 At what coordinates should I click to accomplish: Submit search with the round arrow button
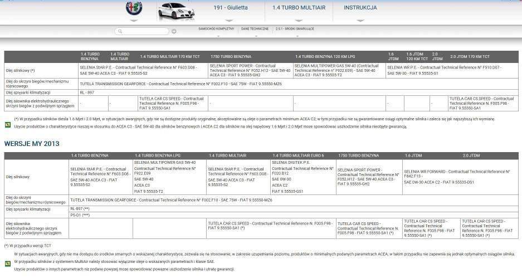(174, 31)
